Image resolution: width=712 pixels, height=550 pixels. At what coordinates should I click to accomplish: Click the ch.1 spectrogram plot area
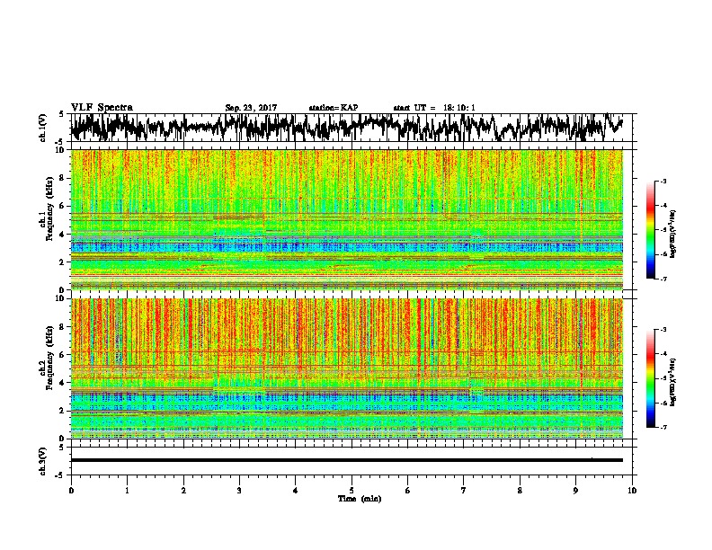(346, 219)
